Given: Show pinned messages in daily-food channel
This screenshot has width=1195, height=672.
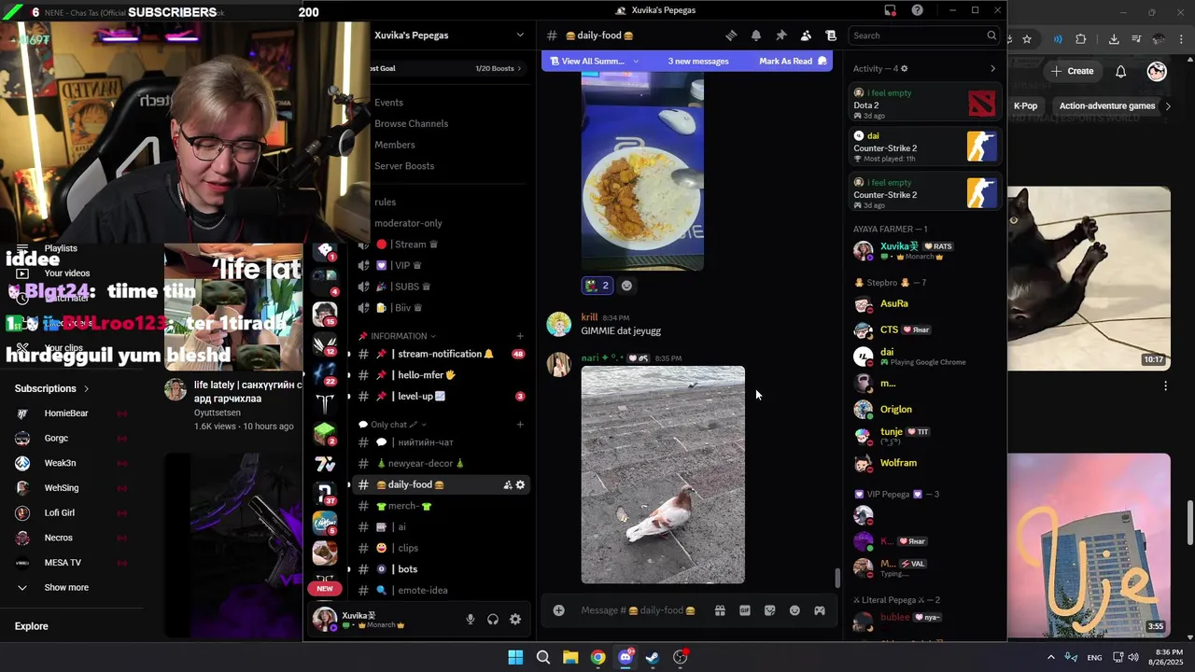Looking at the screenshot, I should click(x=781, y=35).
